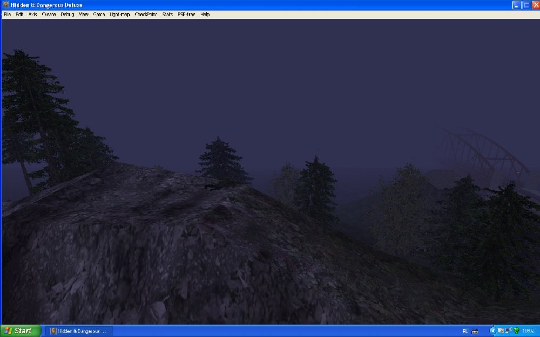540x337 pixels.
Task: Open the CheckPoint menu
Action: pyautogui.click(x=146, y=15)
